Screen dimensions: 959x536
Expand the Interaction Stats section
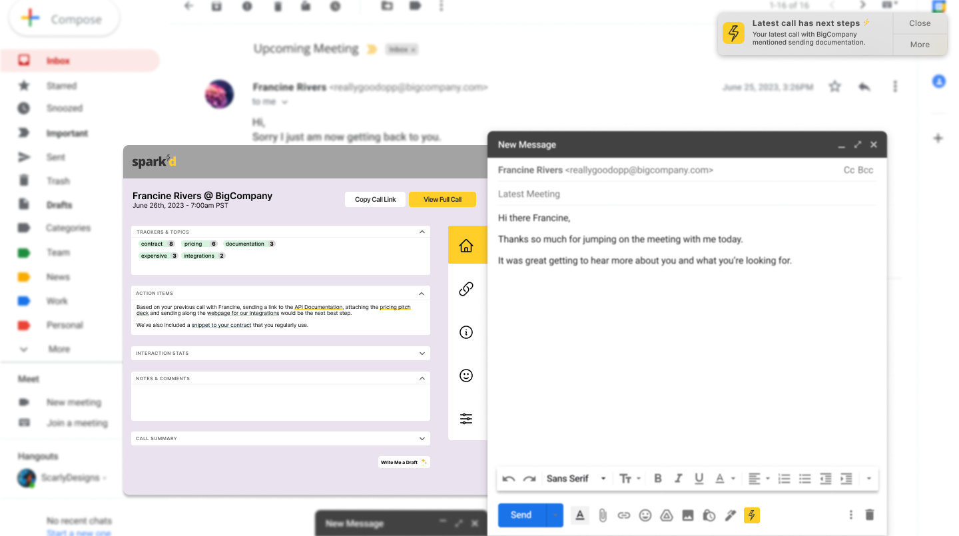pos(422,353)
